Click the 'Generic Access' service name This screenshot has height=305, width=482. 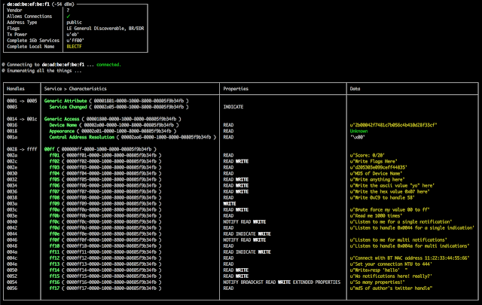click(62, 119)
